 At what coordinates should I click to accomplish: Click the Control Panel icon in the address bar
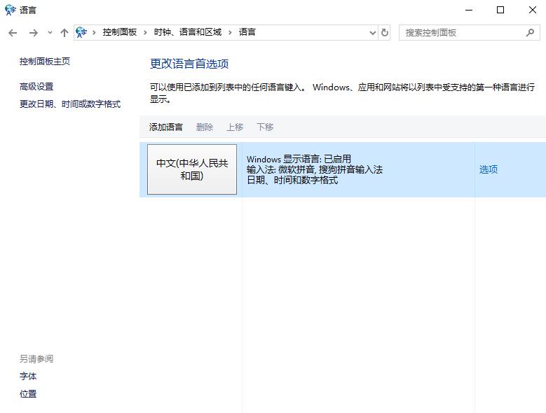[82, 33]
